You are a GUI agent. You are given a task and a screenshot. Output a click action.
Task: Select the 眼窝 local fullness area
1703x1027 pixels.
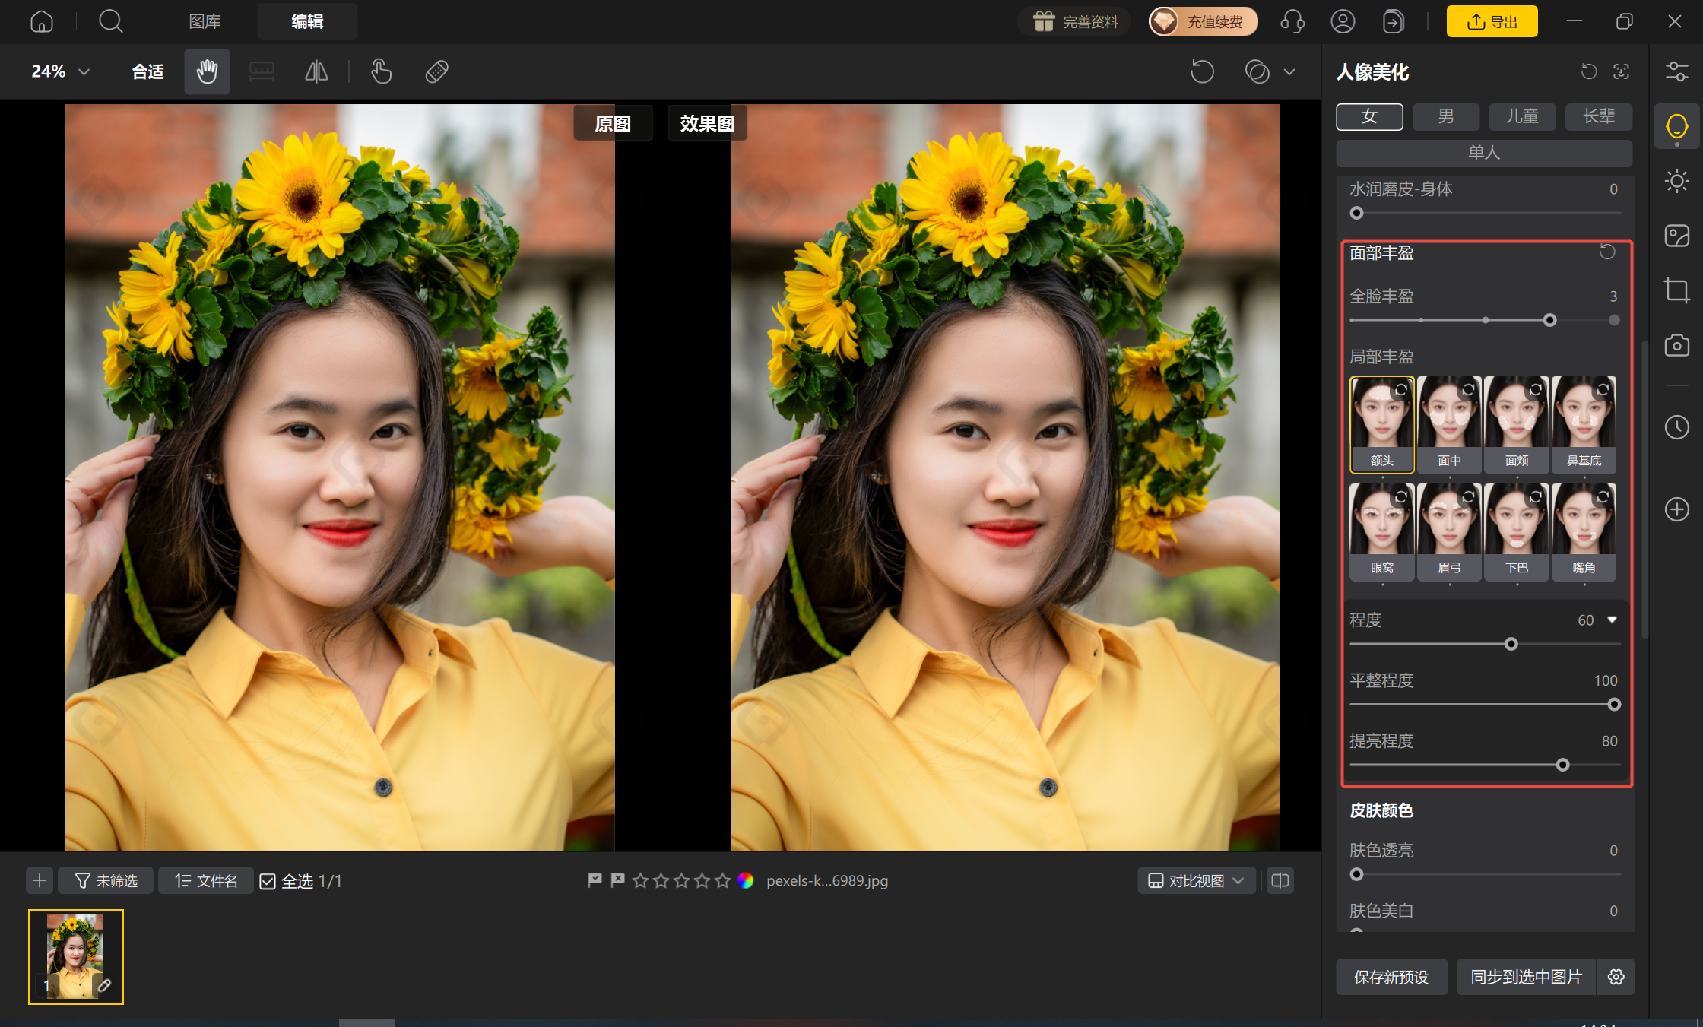[1382, 532]
